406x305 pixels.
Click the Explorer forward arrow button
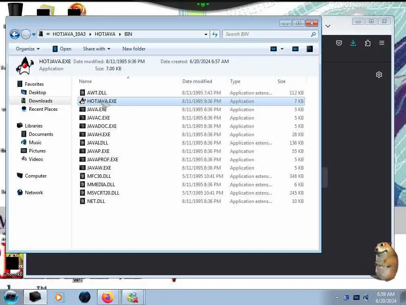[x=26, y=34]
